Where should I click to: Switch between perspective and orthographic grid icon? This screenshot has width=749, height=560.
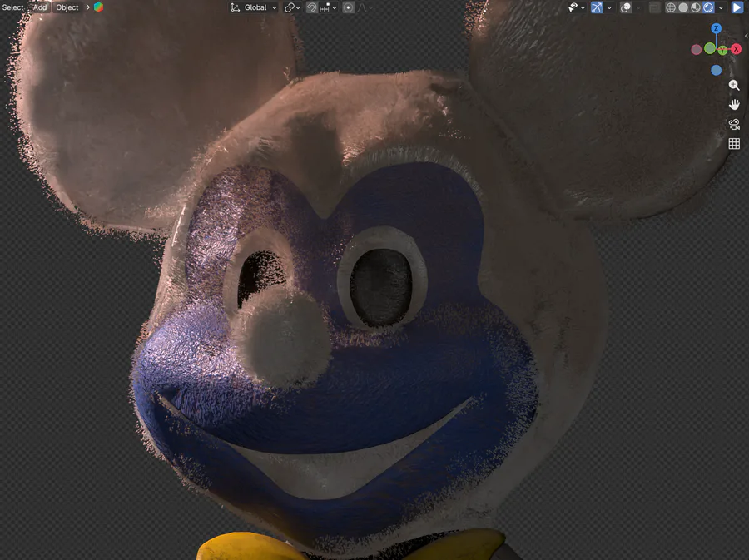click(734, 144)
